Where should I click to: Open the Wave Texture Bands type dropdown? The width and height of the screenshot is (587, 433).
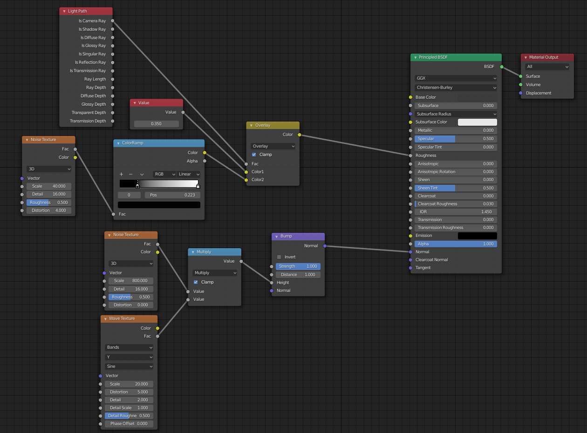[129, 347]
